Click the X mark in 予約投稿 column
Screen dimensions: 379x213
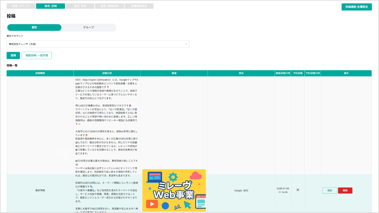point(298,190)
